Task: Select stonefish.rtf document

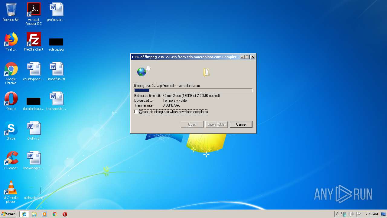Action: [56, 72]
